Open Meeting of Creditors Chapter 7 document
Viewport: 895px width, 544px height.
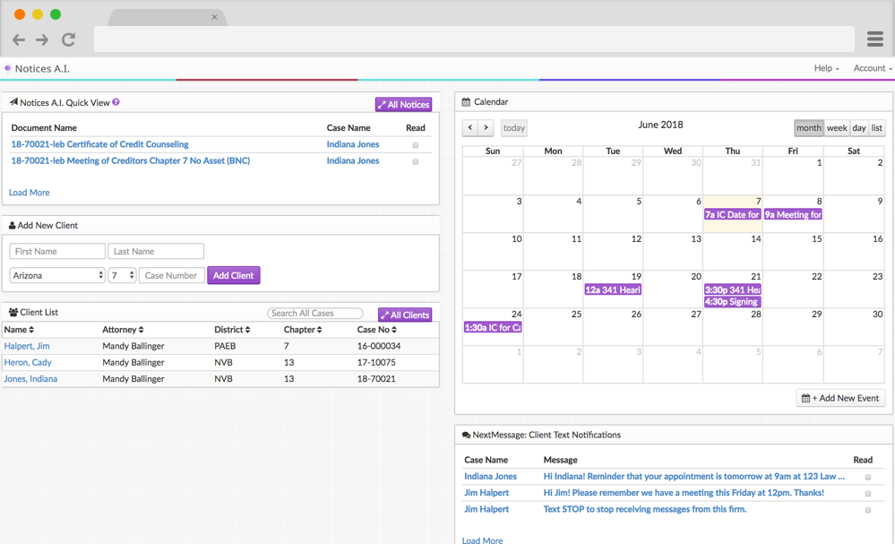[130, 161]
